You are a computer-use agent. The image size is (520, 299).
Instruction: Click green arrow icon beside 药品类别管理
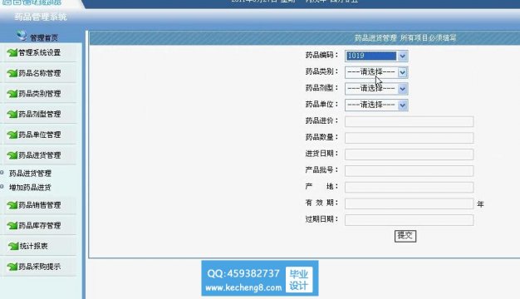[x=12, y=94]
